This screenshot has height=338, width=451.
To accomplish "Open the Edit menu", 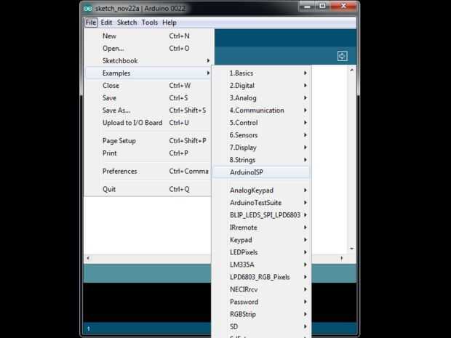I will point(106,23).
